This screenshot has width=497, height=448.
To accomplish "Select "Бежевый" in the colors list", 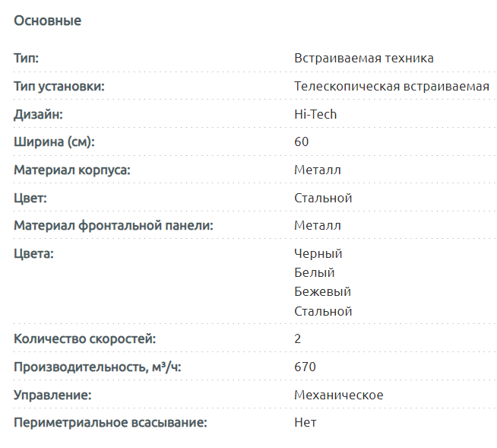I will (x=322, y=291).
